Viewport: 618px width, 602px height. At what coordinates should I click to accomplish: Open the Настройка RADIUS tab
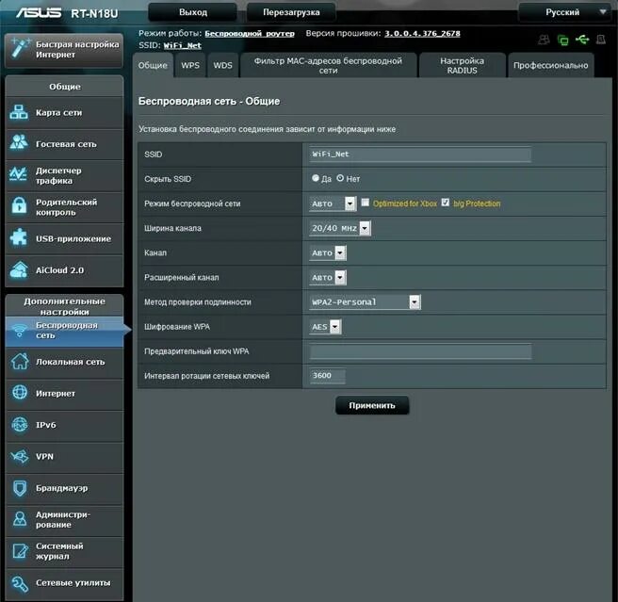(462, 65)
